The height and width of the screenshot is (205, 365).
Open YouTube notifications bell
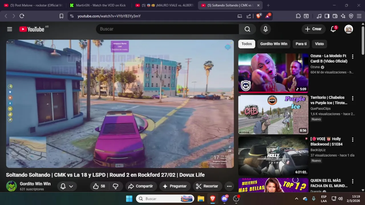[333, 29]
